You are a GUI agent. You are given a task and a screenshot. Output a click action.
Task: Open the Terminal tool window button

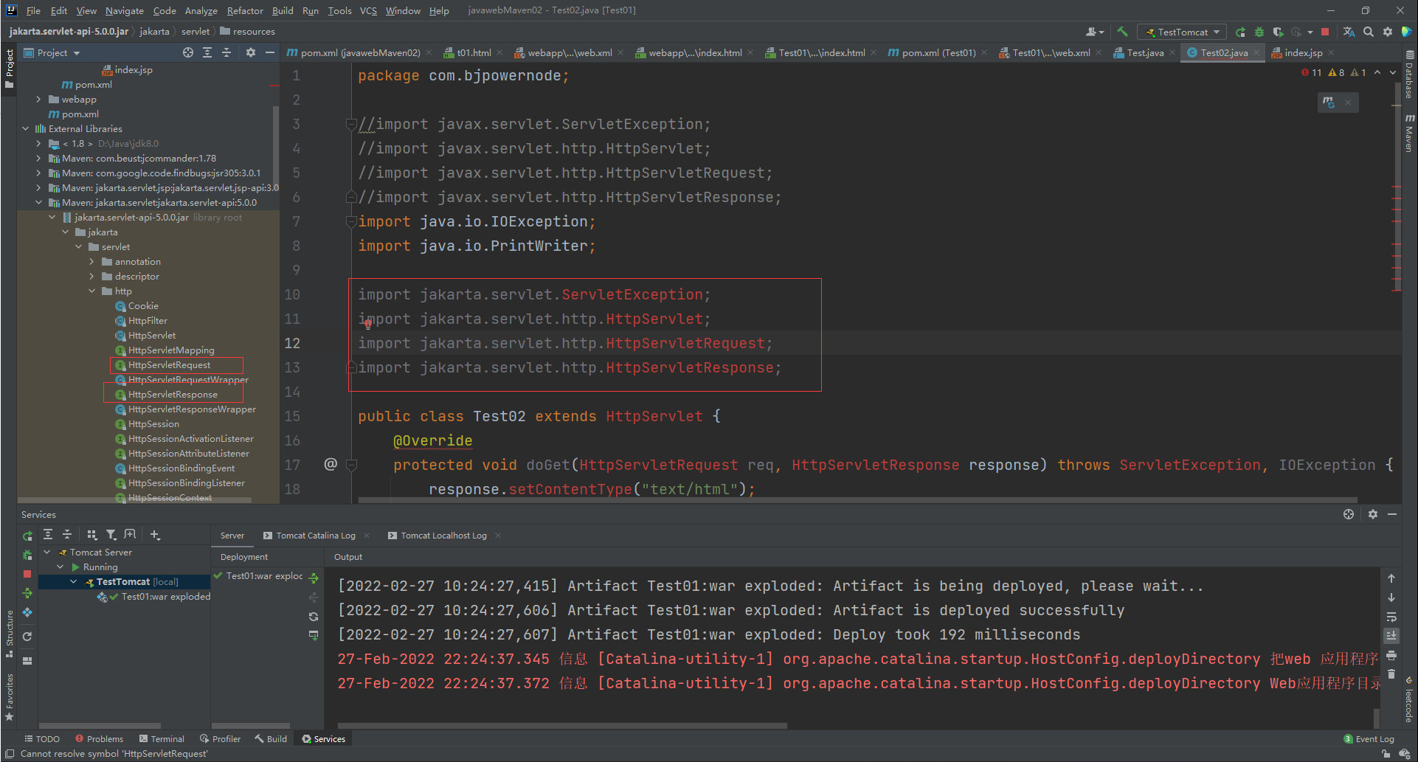coord(162,739)
